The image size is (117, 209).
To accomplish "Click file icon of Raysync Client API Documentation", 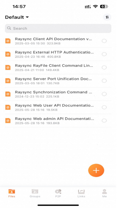I will [8, 41].
